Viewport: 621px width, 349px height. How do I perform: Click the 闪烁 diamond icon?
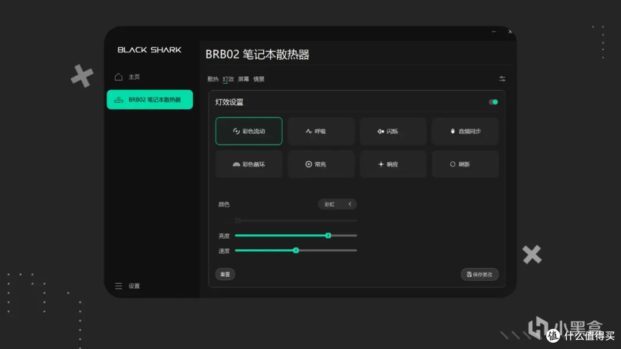(381, 131)
